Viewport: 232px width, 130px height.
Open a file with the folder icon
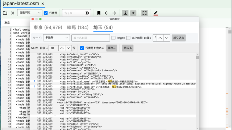tap(5, 13)
